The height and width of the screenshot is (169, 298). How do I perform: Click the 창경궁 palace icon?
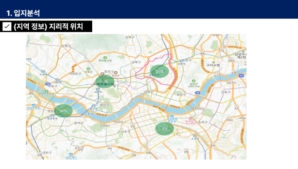click(115, 73)
